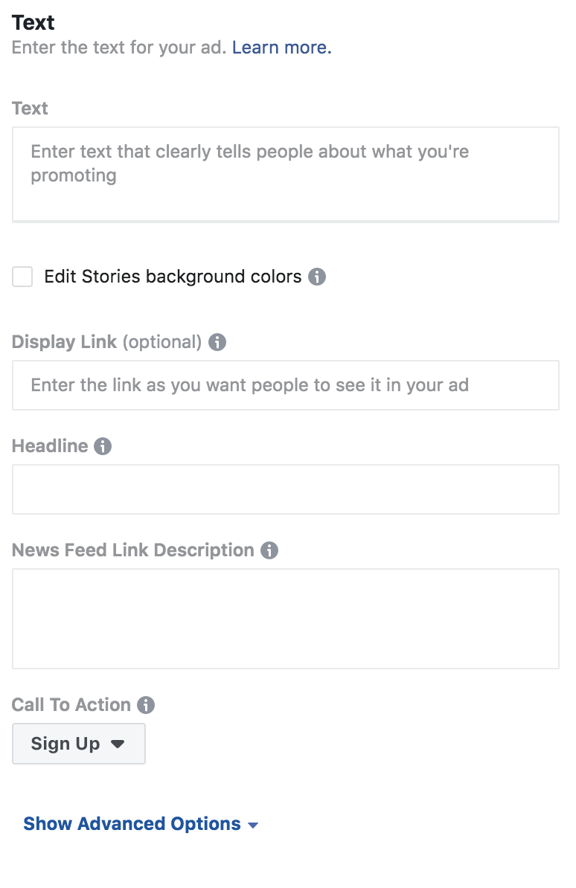The image size is (576, 888).
Task: Click the Headline field label
Action: 50,446
